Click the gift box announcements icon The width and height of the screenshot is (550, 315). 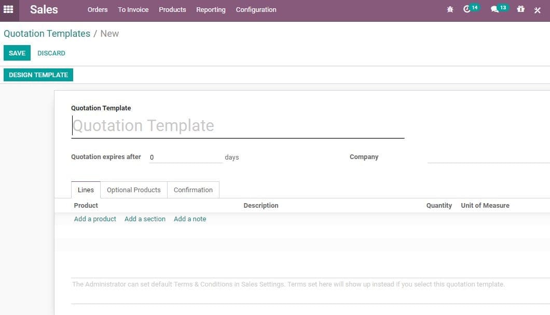pyautogui.click(x=520, y=9)
